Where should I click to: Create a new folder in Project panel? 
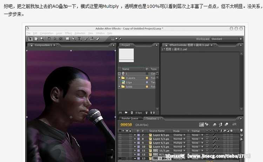[x=126, y=113]
